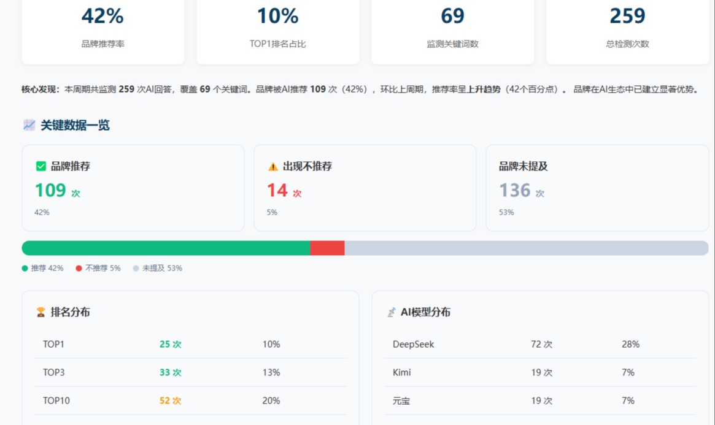Click the green segment of the progress bar
Viewport: 715px width, 425px height.
point(166,248)
